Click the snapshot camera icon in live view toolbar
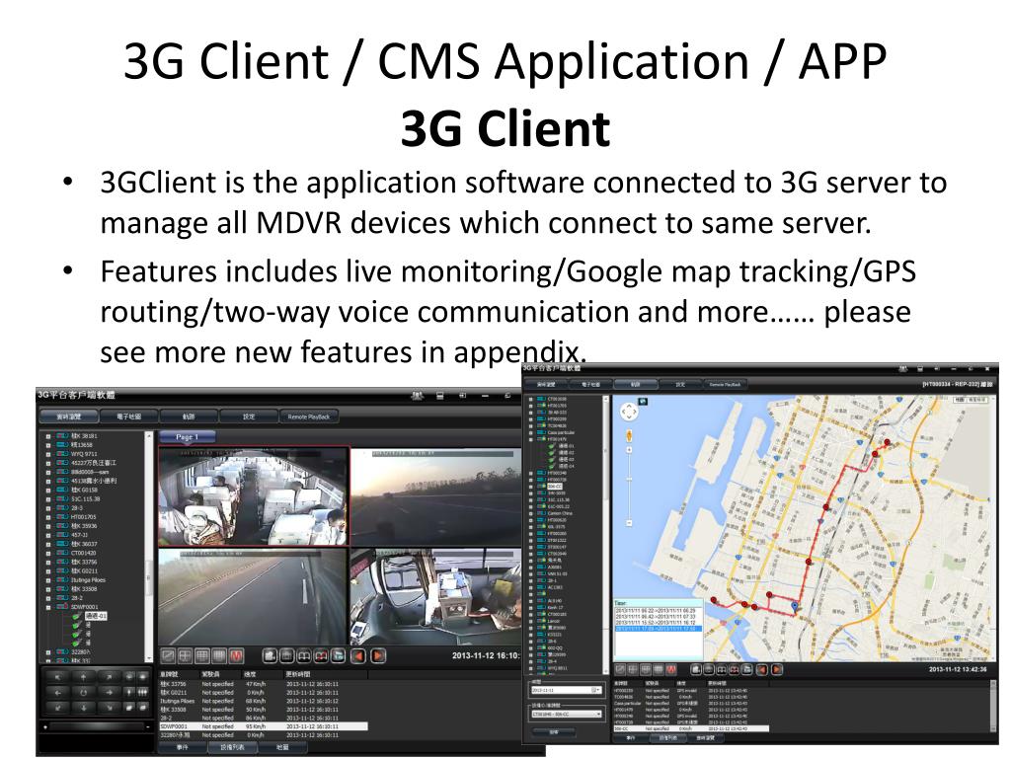The image size is (1011, 758). 271,656
